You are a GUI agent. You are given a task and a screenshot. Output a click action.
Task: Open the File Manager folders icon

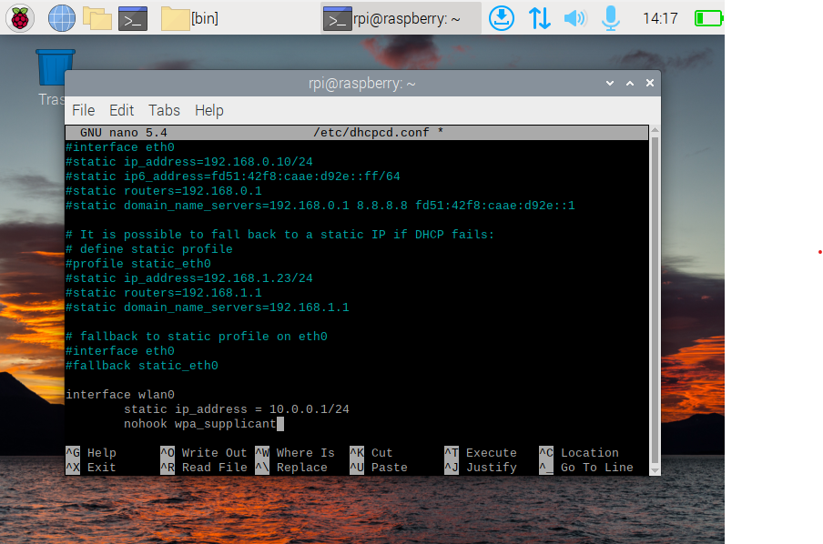pyautogui.click(x=97, y=18)
